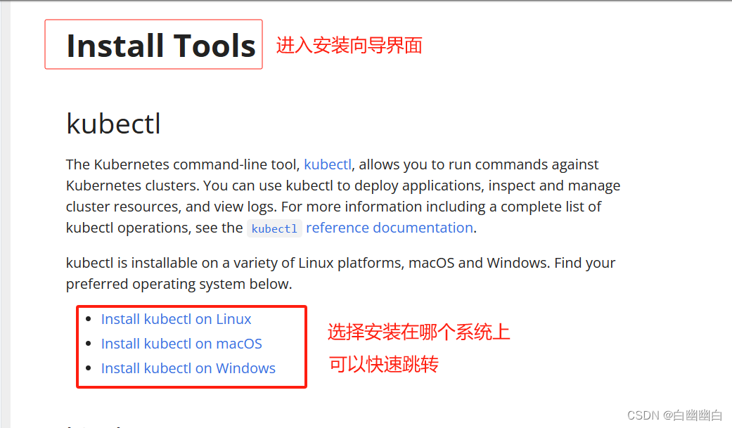Click the sentence starting 'kubectl is installable'
Viewport: 732px width, 428px height.
tap(341, 273)
